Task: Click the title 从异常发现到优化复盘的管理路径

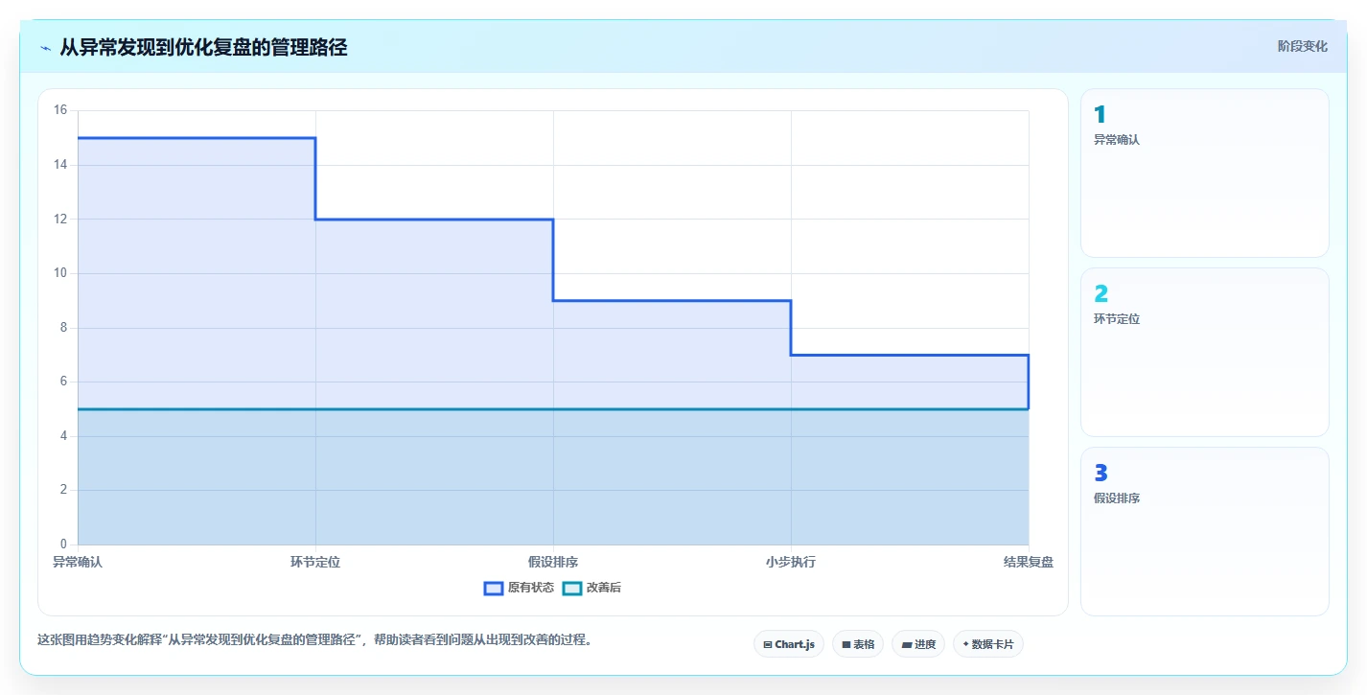Action: [x=203, y=47]
